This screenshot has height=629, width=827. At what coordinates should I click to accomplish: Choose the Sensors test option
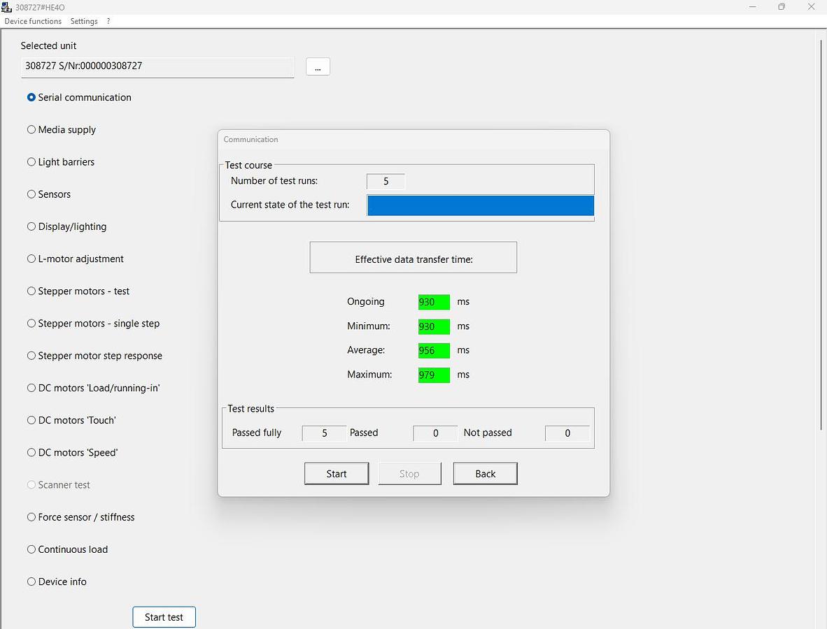31,194
